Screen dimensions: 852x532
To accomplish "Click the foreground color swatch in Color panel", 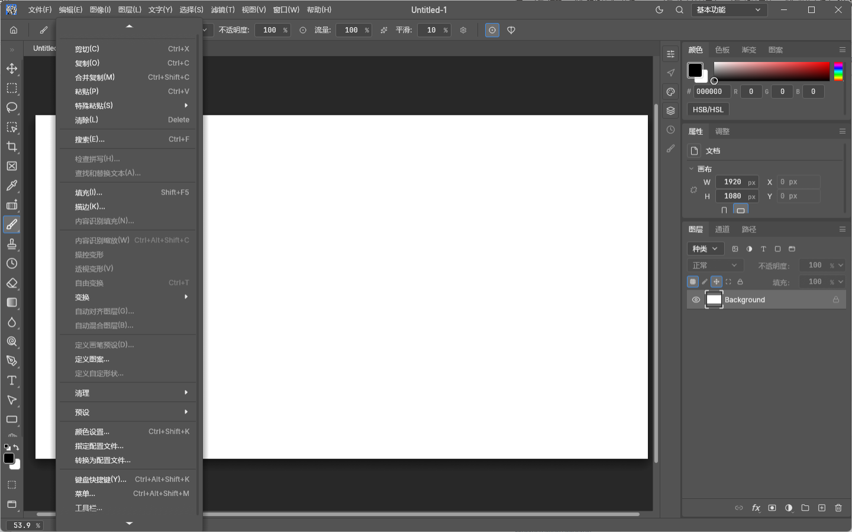I will click(695, 70).
